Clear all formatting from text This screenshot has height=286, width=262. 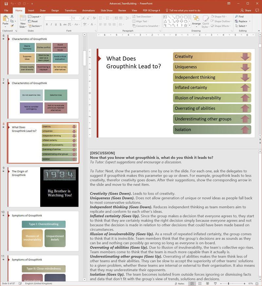(94, 18)
